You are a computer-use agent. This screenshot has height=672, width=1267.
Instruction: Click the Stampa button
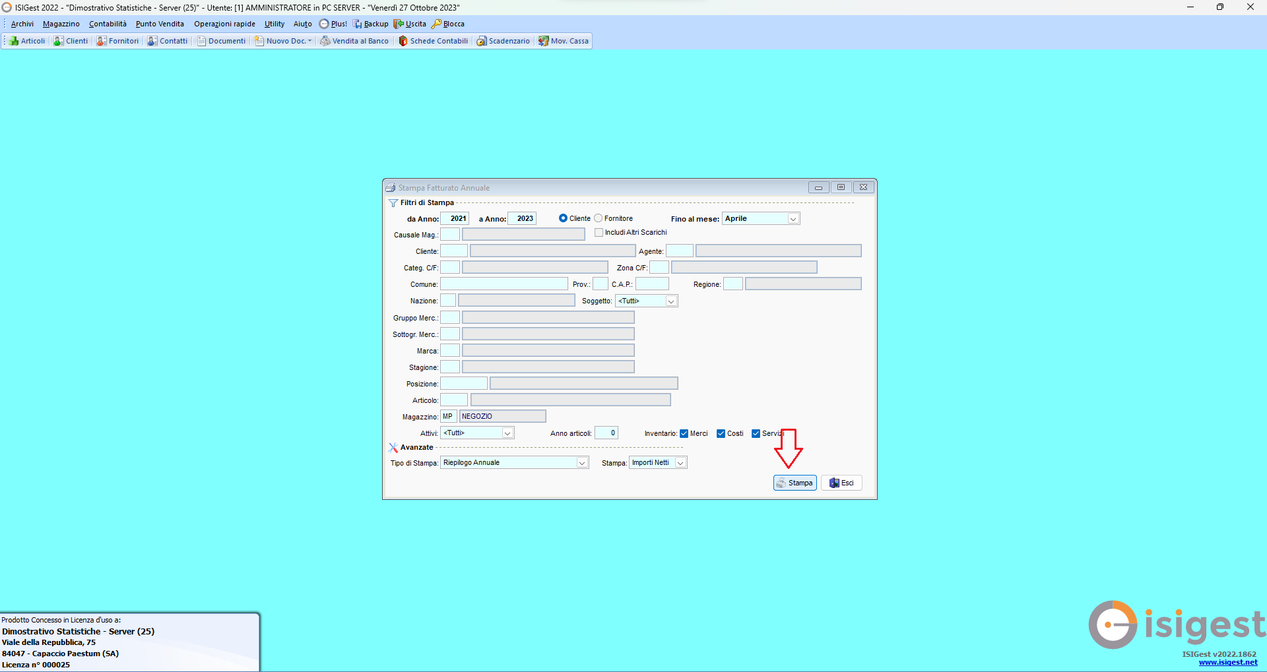point(795,482)
